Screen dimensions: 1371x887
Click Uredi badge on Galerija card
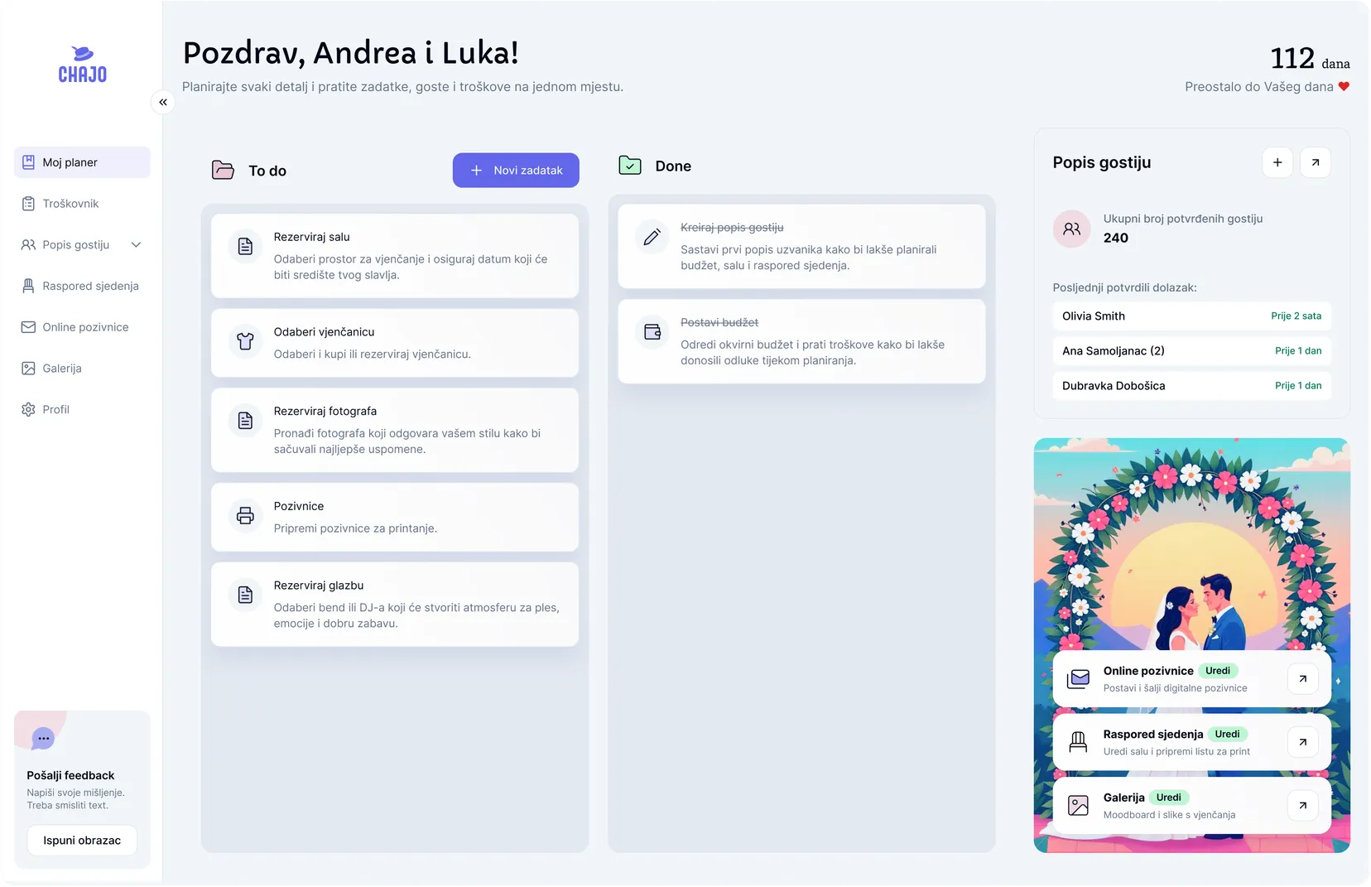[1169, 798]
